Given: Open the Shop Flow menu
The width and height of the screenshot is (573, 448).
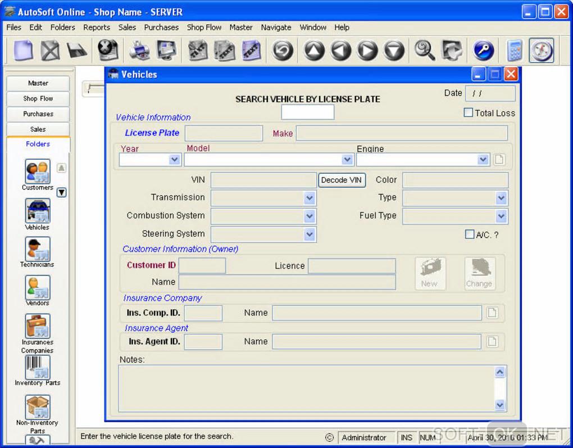Looking at the screenshot, I should (204, 27).
